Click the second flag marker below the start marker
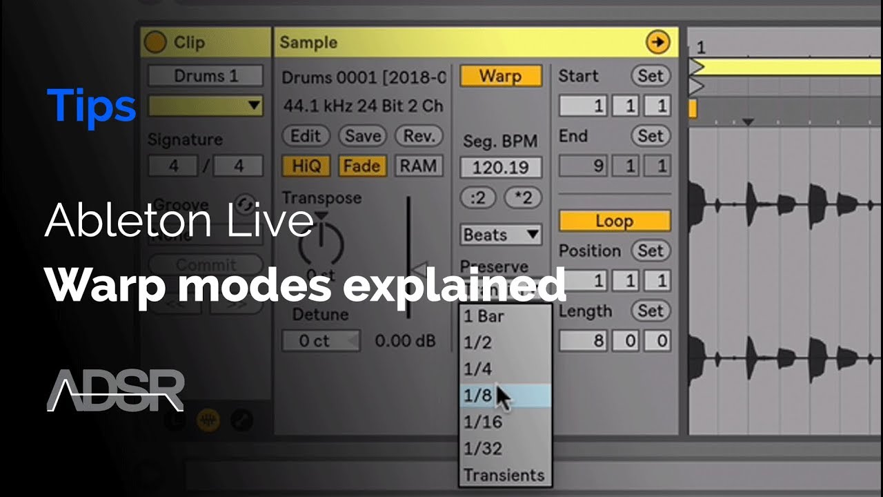The image size is (883, 497). (x=696, y=86)
